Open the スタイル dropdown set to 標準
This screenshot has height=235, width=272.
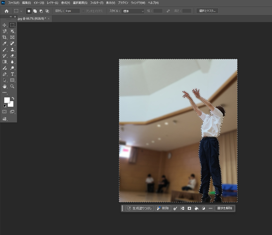coord(133,11)
